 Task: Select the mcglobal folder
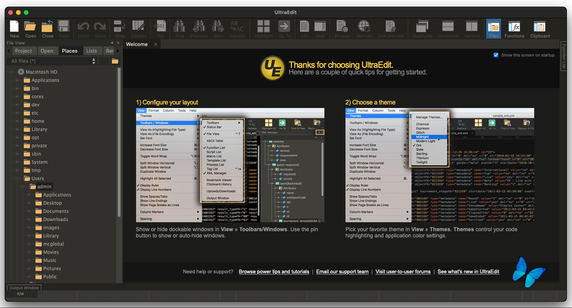click(53, 244)
